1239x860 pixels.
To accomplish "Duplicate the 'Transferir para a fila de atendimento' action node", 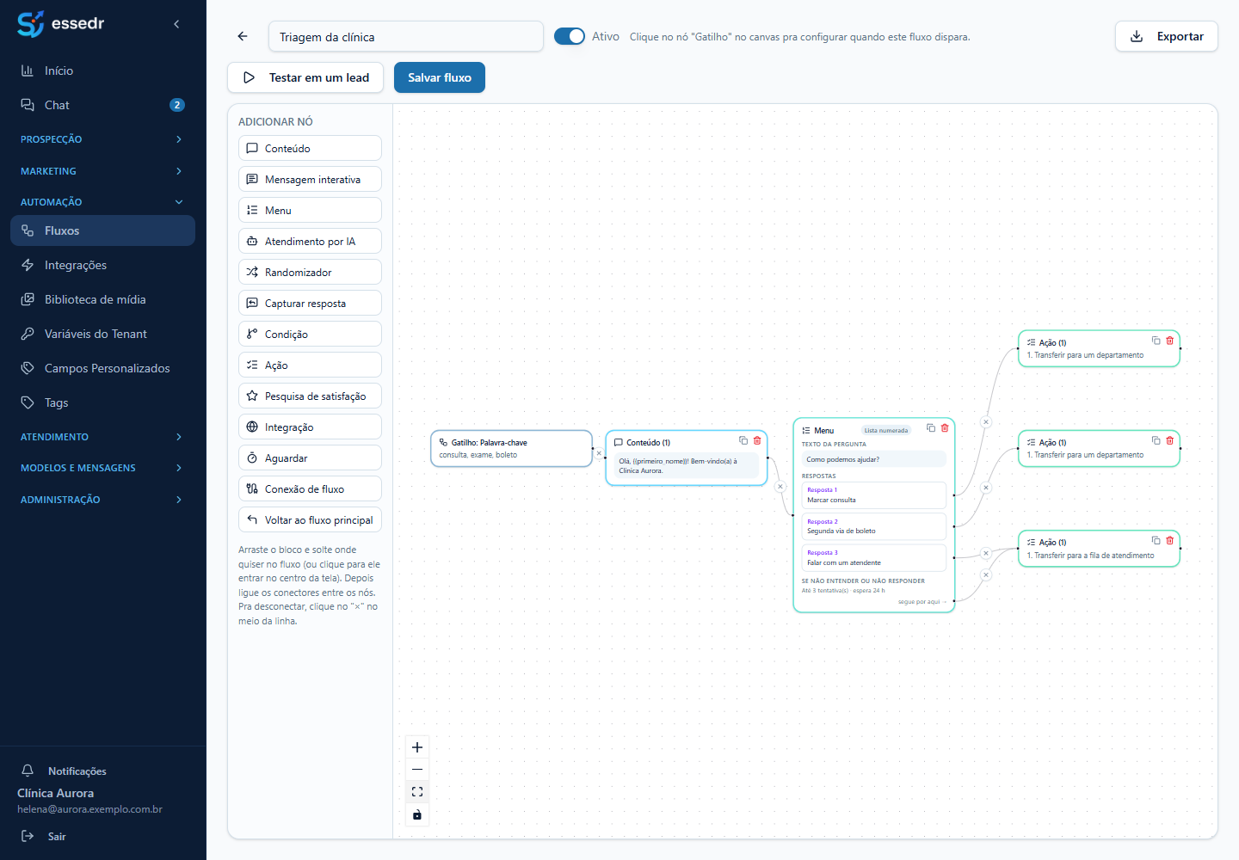I will [1156, 540].
